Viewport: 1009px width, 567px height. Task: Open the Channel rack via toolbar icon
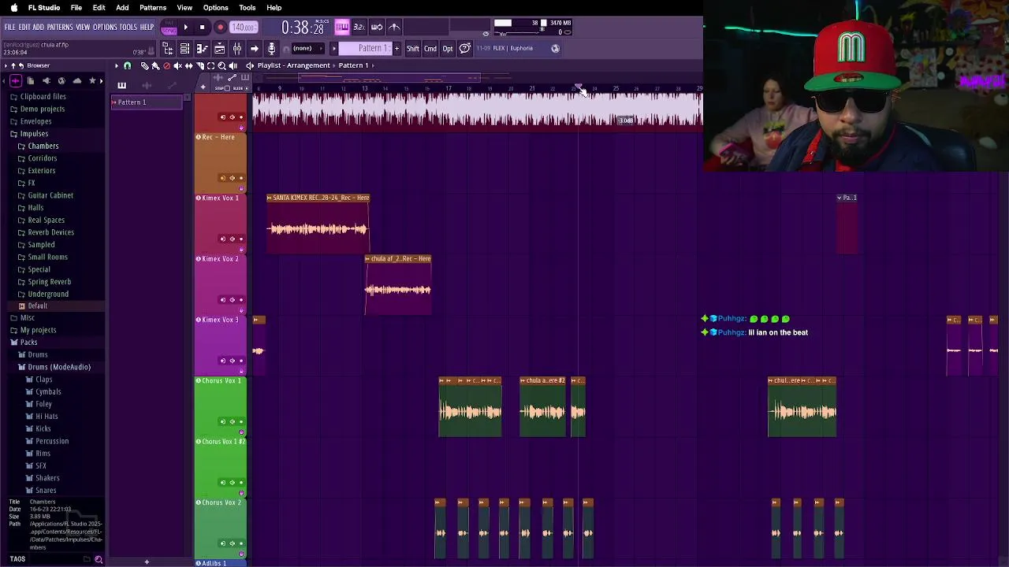click(x=184, y=49)
